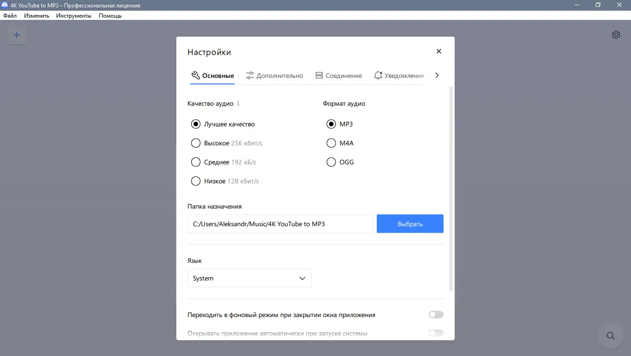Close the Настройки dialog with the X

pyautogui.click(x=439, y=51)
